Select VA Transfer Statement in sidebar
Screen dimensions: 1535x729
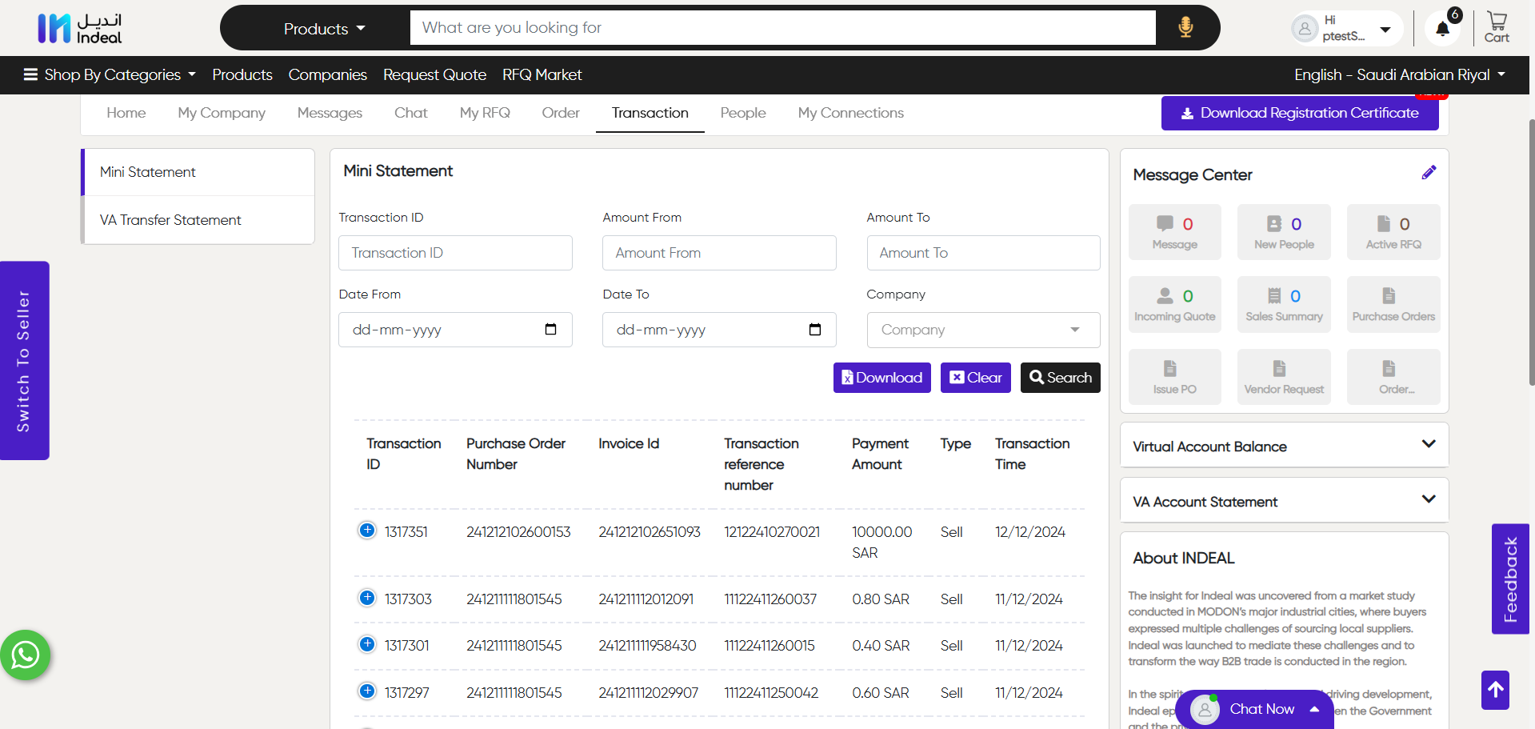coord(170,220)
